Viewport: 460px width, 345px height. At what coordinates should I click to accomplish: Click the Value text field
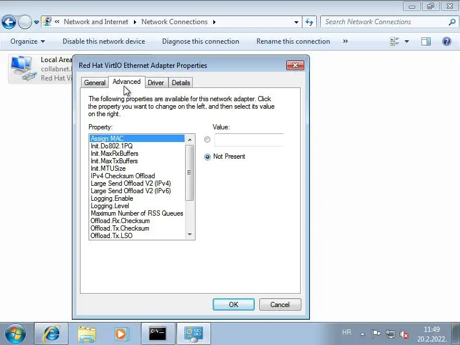click(249, 140)
